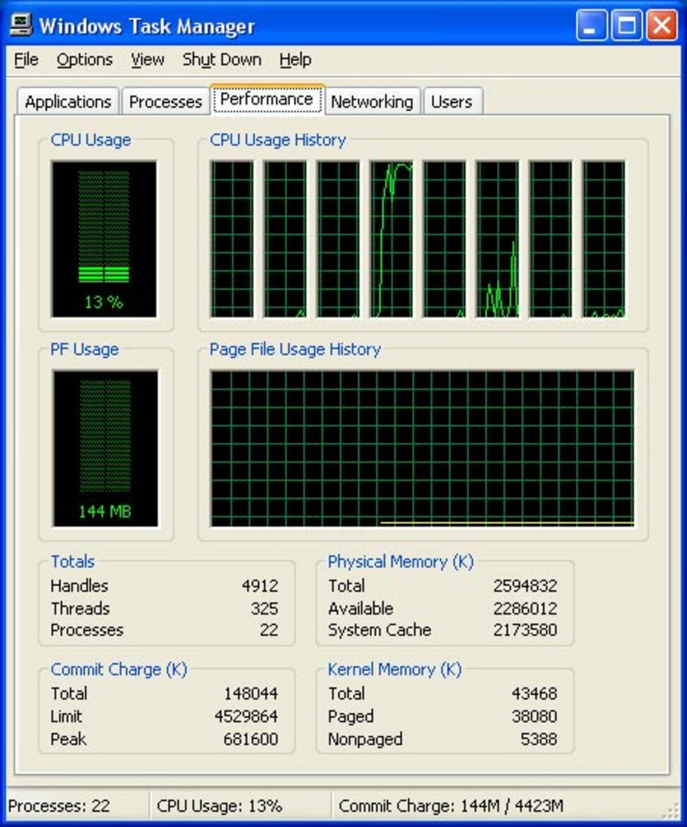Switch to the Networking tab

click(372, 101)
